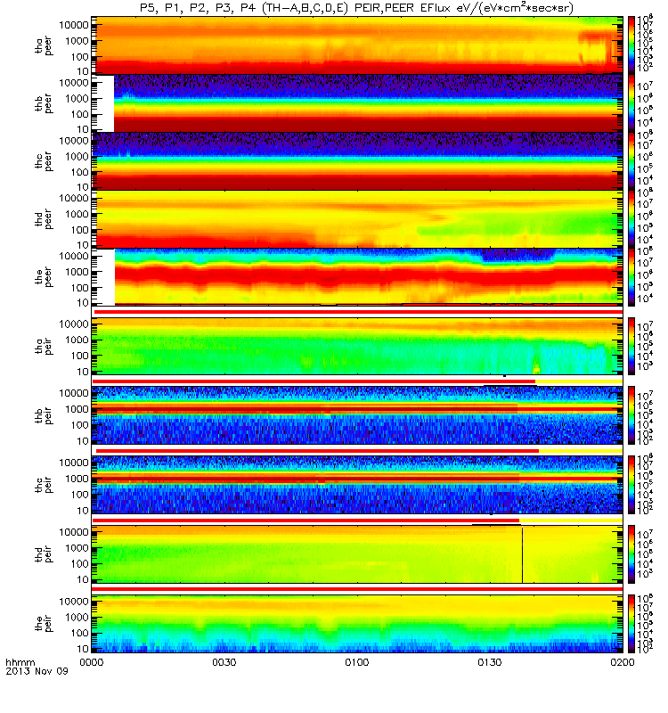
Task: Click inside the thc peir spectrogram panel
Action: pyautogui.click(x=357, y=485)
